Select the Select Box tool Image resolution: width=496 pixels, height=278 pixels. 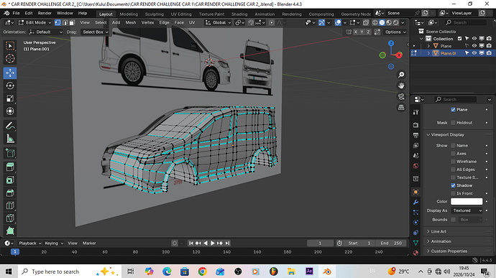(x=10, y=46)
